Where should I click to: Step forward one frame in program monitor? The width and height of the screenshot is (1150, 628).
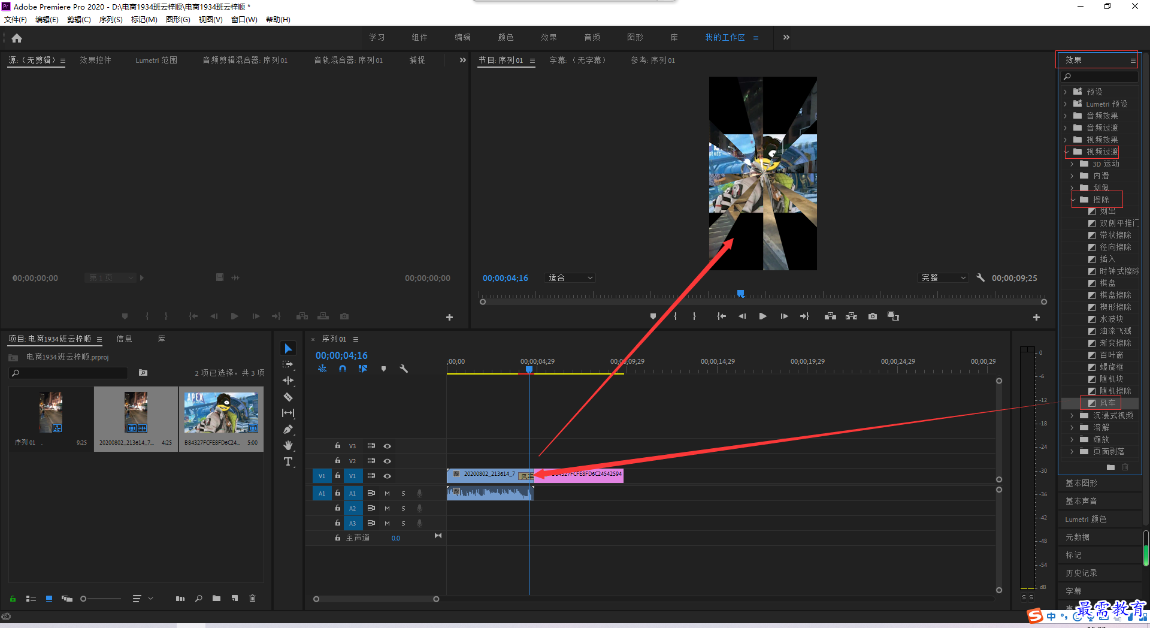(x=784, y=316)
